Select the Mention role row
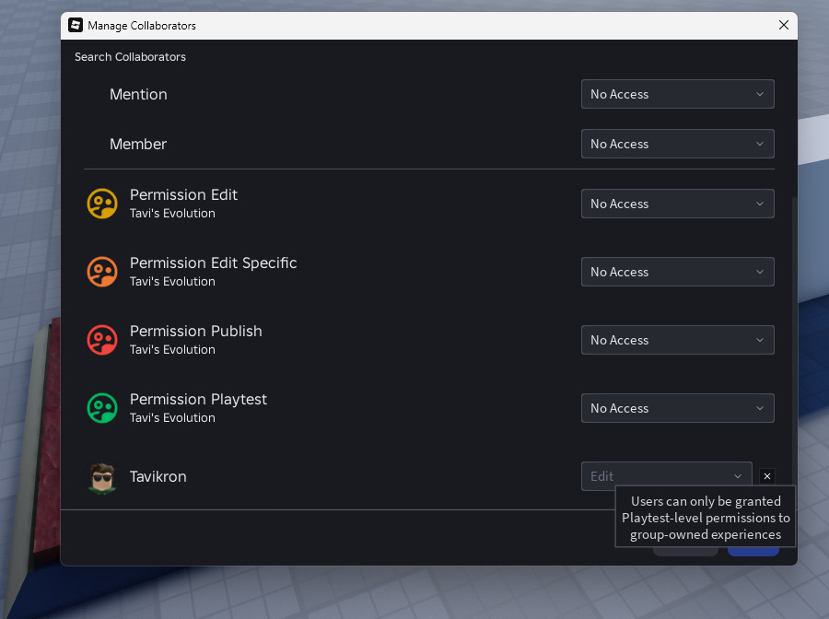 (428, 94)
